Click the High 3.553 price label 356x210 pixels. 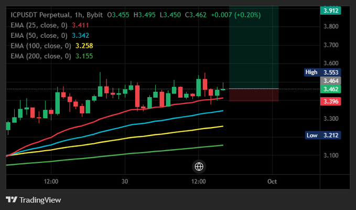pyautogui.click(x=322, y=72)
